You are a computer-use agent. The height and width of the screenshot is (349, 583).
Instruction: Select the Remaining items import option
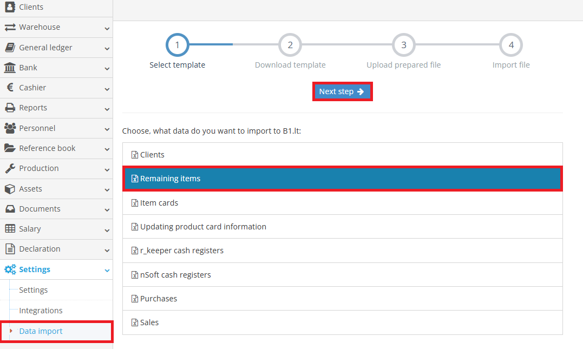[x=343, y=179]
